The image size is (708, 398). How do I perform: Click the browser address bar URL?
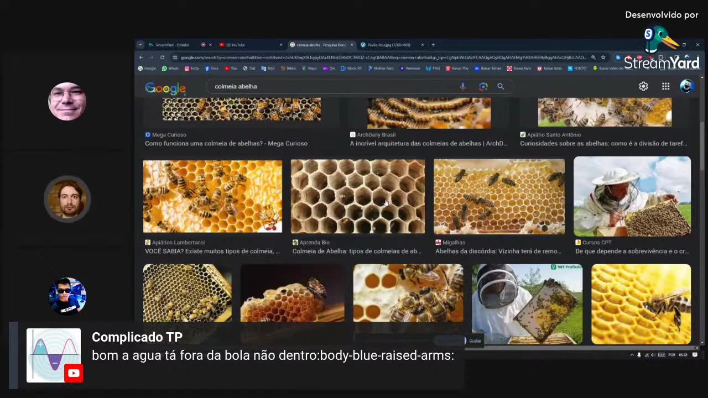383,57
